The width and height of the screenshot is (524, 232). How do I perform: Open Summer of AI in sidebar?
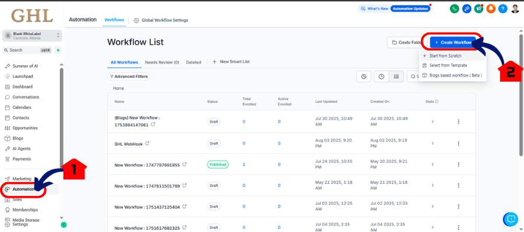click(x=22, y=66)
